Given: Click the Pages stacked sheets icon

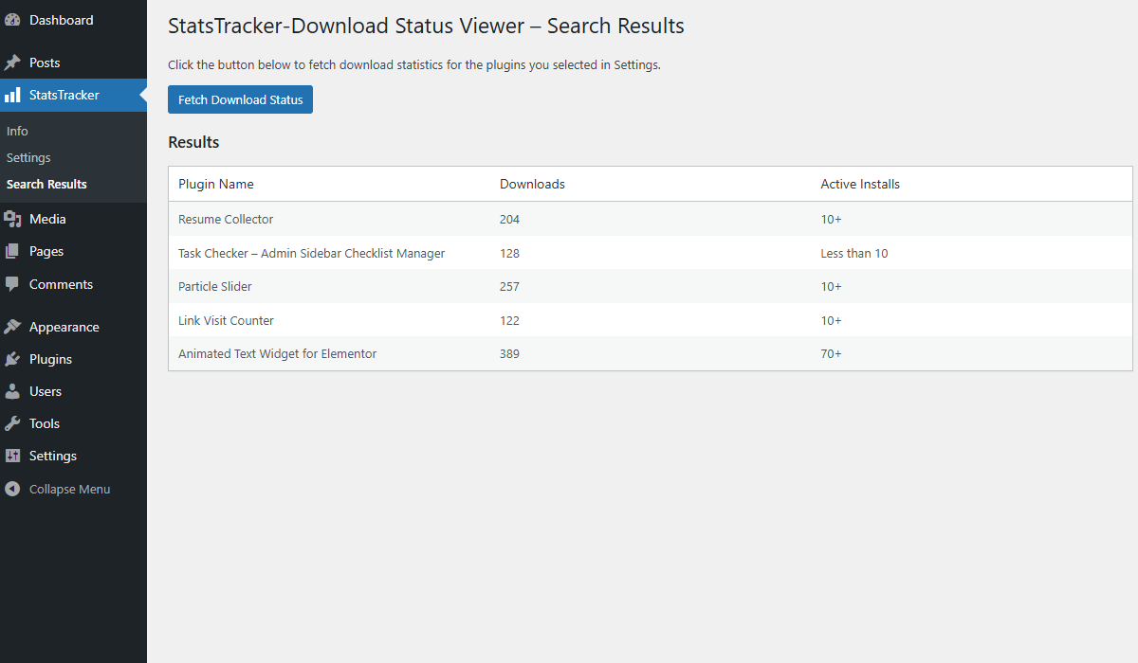Looking at the screenshot, I should (x=12, y=251).
